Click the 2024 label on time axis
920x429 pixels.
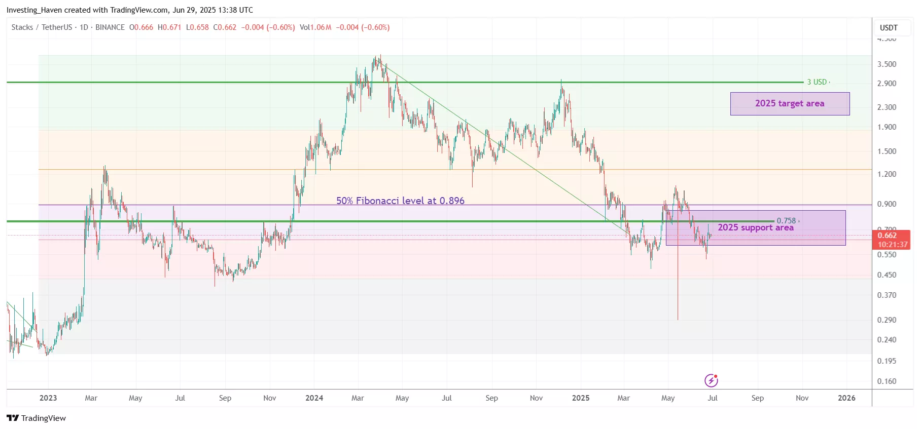(314, 398)
